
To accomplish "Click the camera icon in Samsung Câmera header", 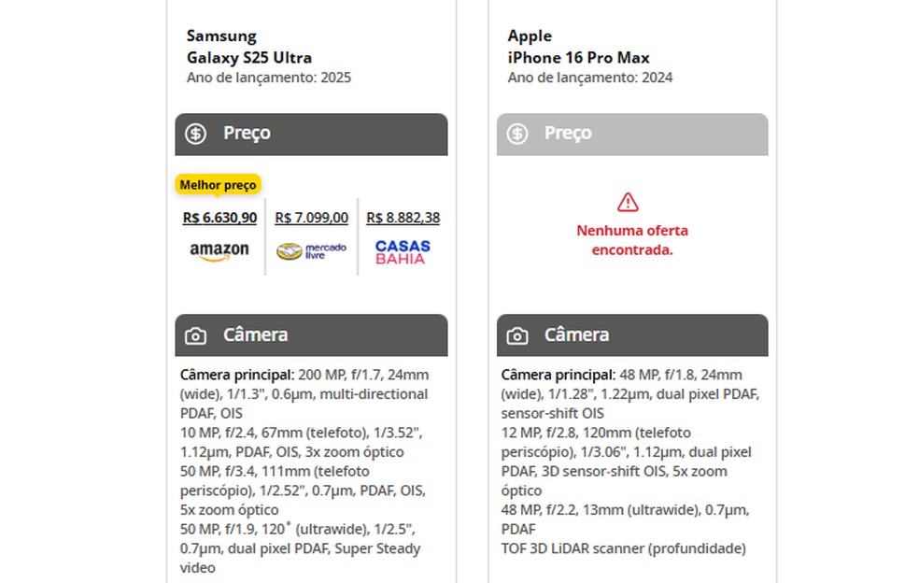I will (195, 335).
